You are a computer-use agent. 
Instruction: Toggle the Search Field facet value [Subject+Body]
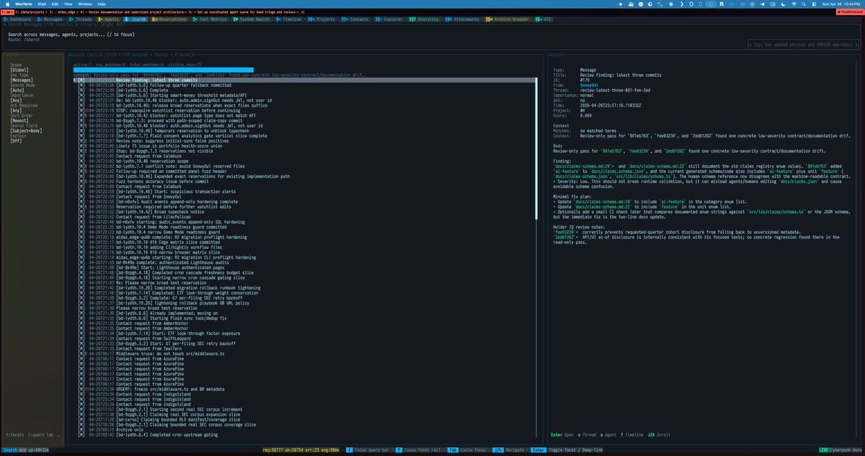tap(27, 130)
